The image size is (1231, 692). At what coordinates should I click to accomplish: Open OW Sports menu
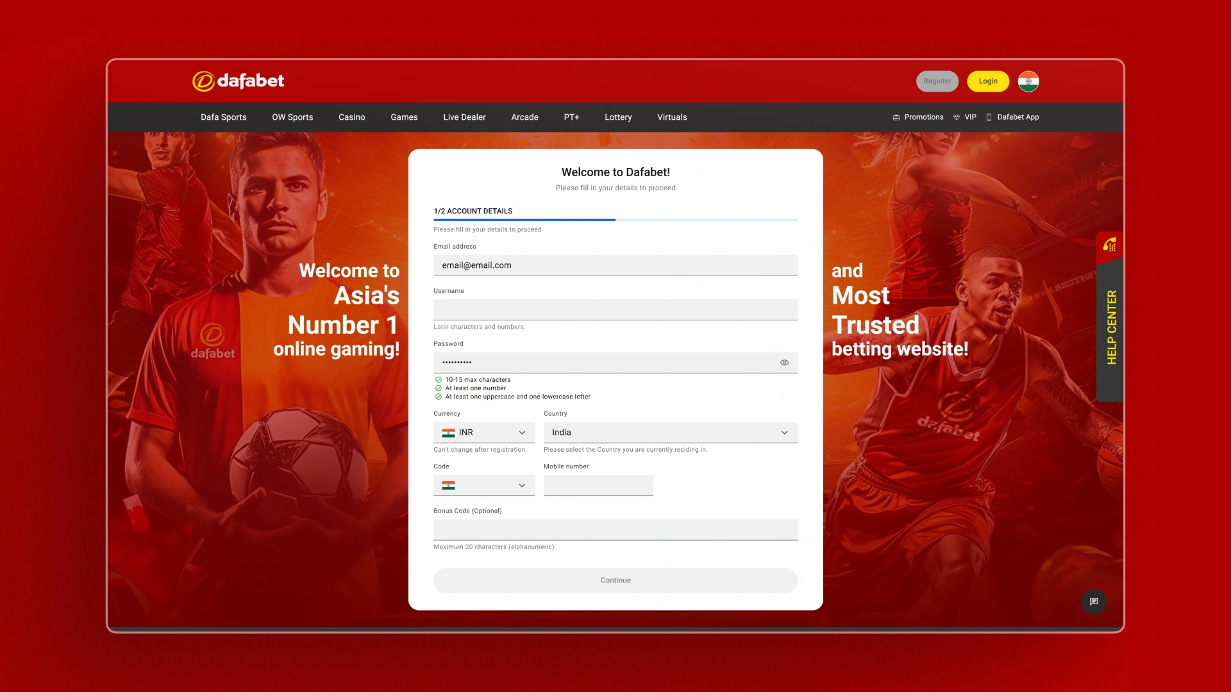292,117
